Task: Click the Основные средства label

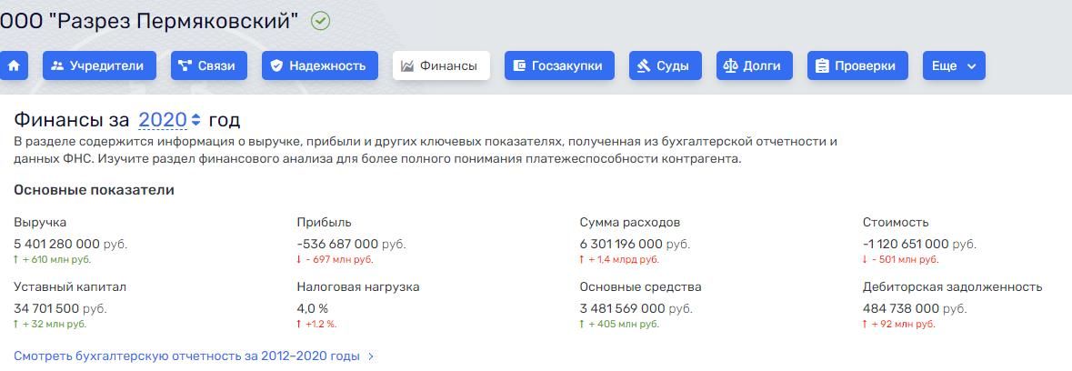Action: click(641, 287)
